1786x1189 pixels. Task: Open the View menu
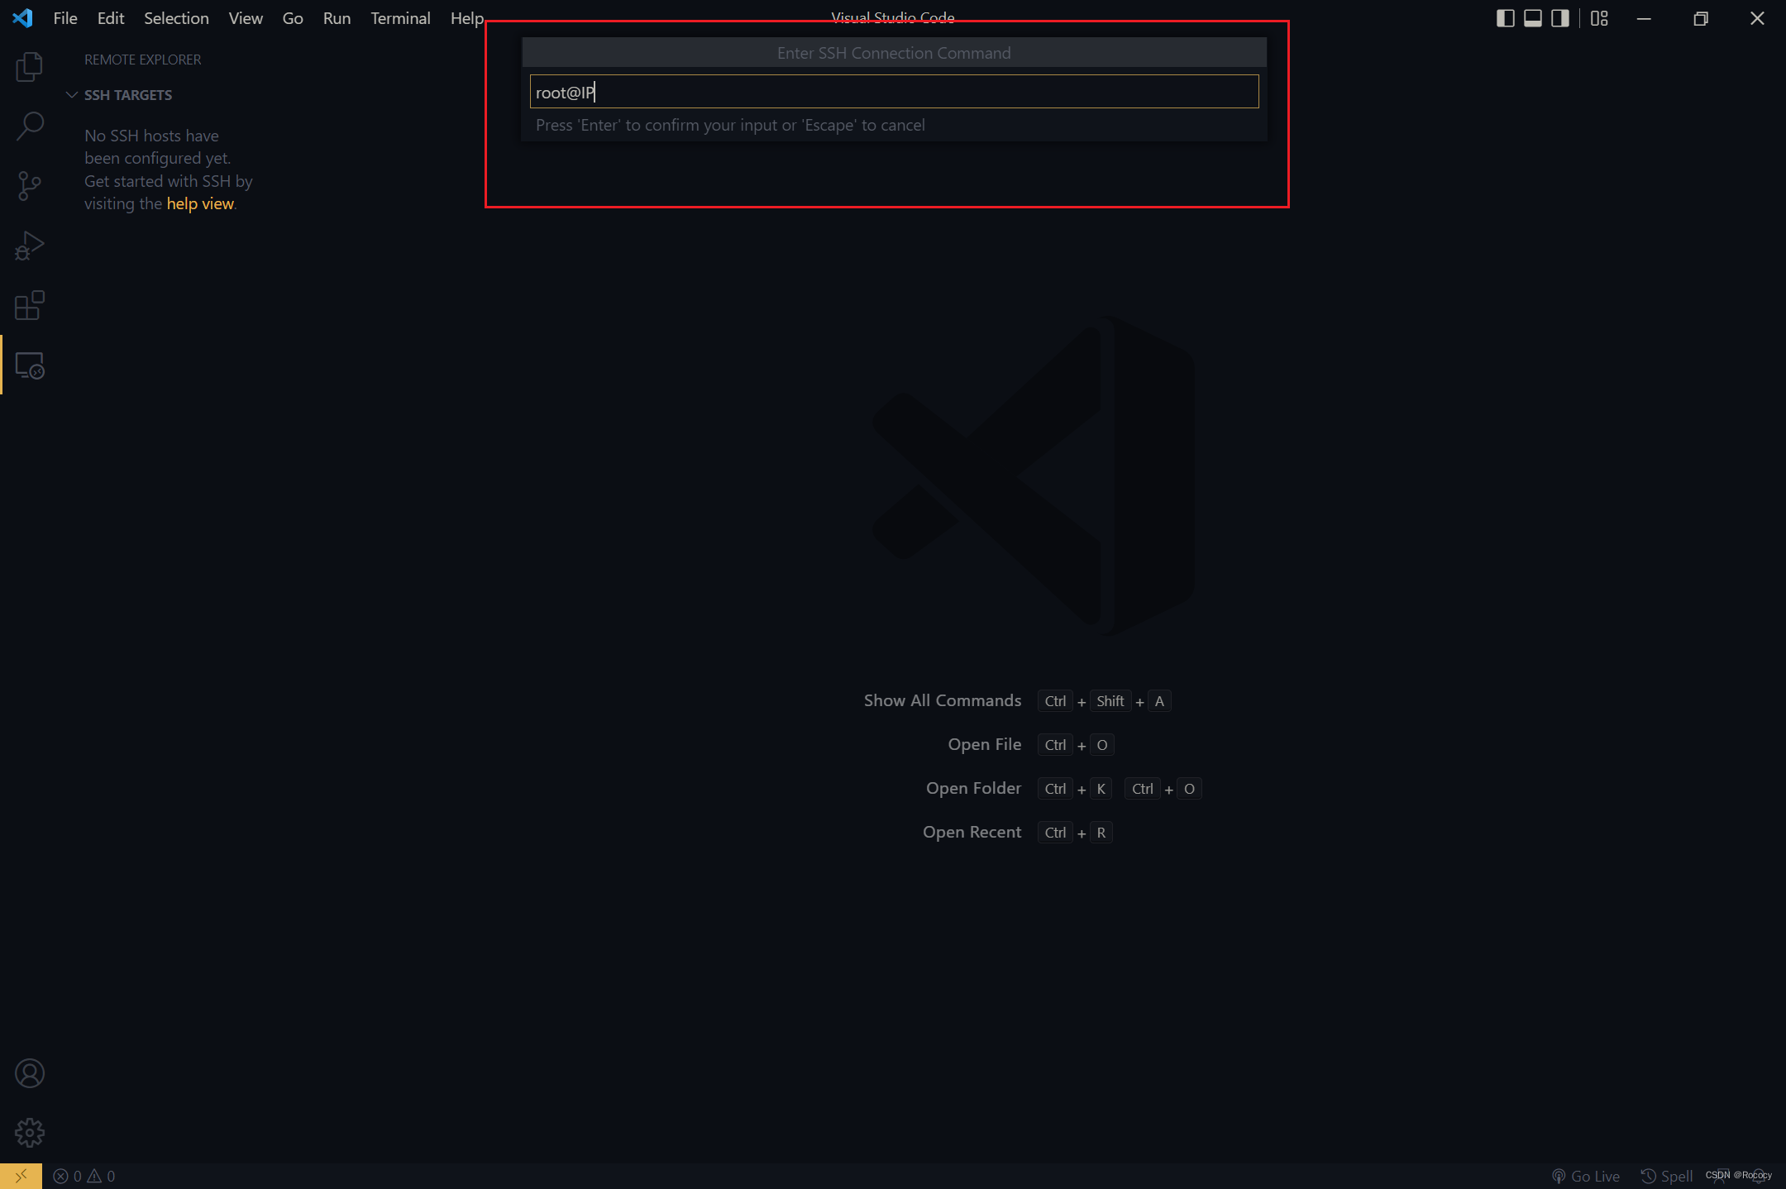pos(246,18)
